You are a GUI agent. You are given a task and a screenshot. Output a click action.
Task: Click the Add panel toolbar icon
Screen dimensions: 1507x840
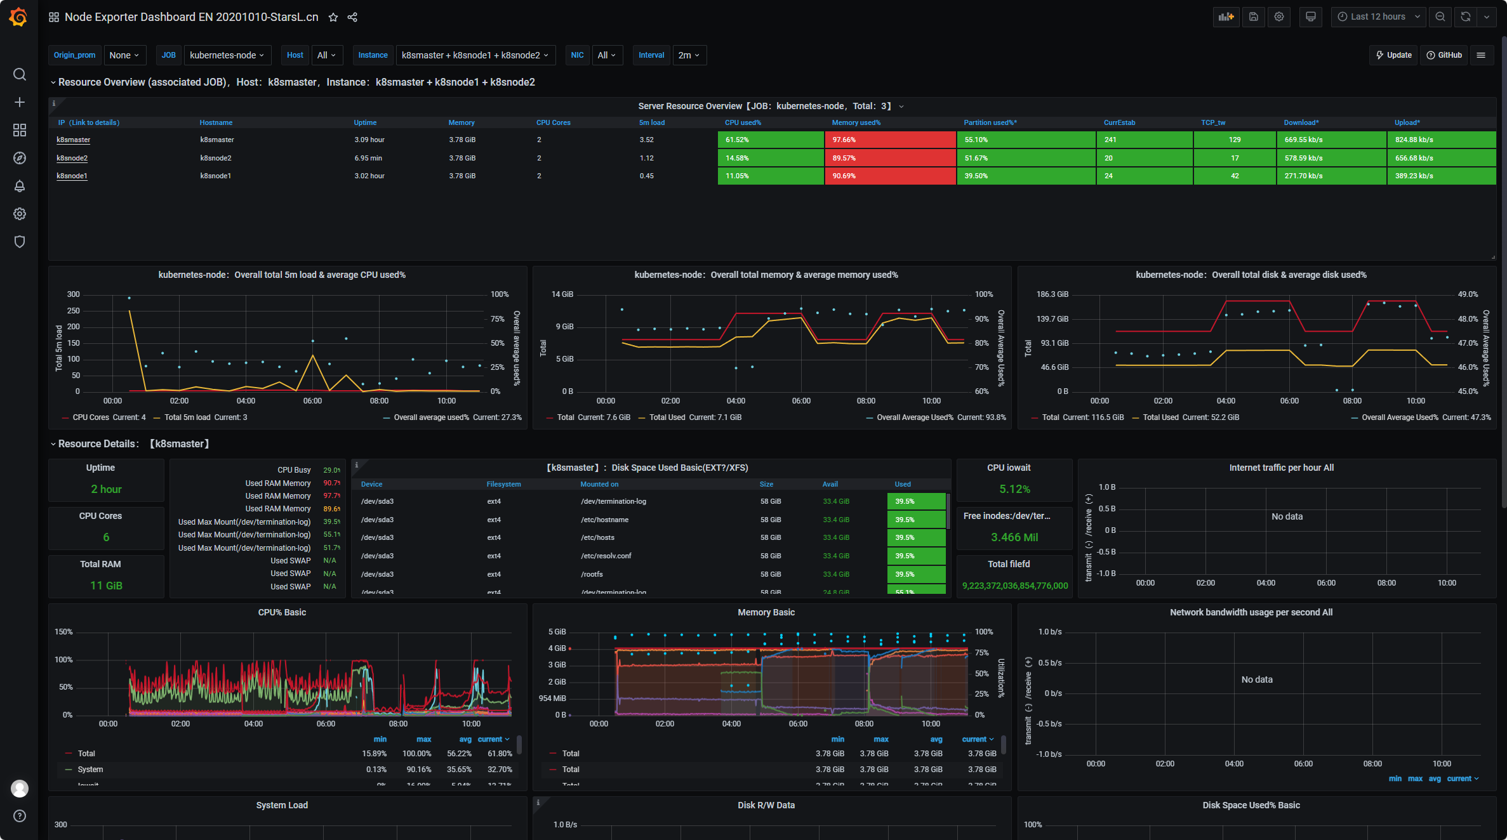(x=1226, y=17)
